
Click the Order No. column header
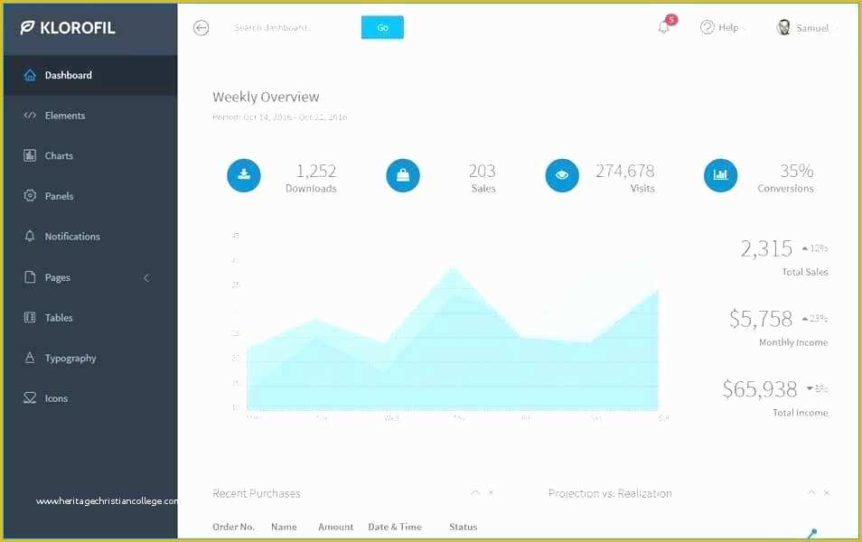coord(234,527)
